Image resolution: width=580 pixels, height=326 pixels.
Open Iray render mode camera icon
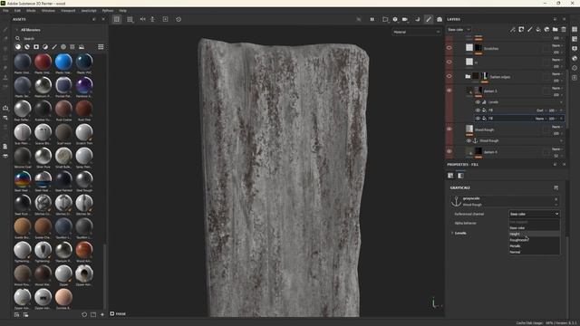(440, 19)
